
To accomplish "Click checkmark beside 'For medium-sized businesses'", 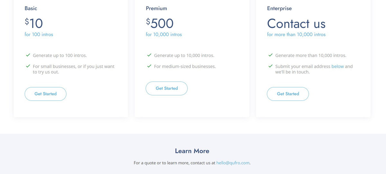I will (x=149, y=66).
